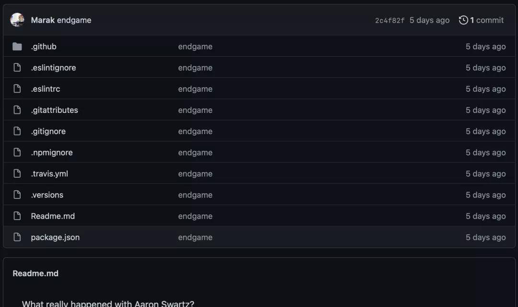
Task: Open endgame commit message in header row
Action: (74, 20)
